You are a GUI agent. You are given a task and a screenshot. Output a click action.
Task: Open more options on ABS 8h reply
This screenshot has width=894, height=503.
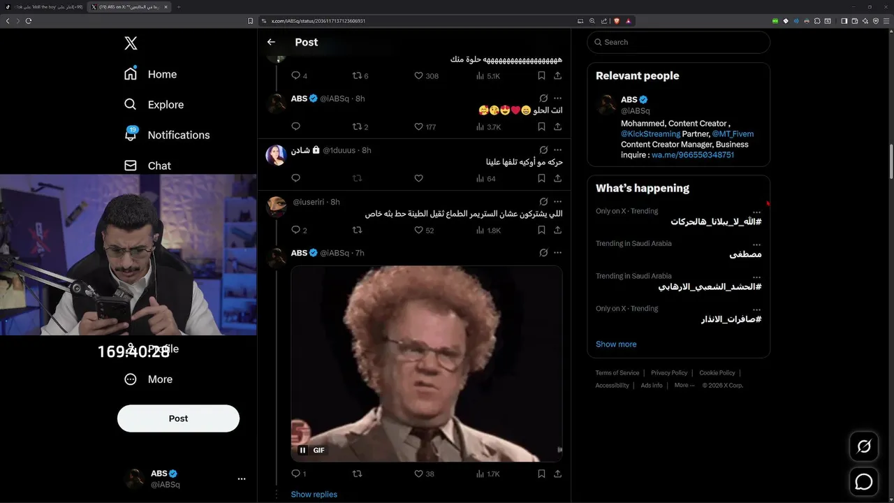point(557,99)
